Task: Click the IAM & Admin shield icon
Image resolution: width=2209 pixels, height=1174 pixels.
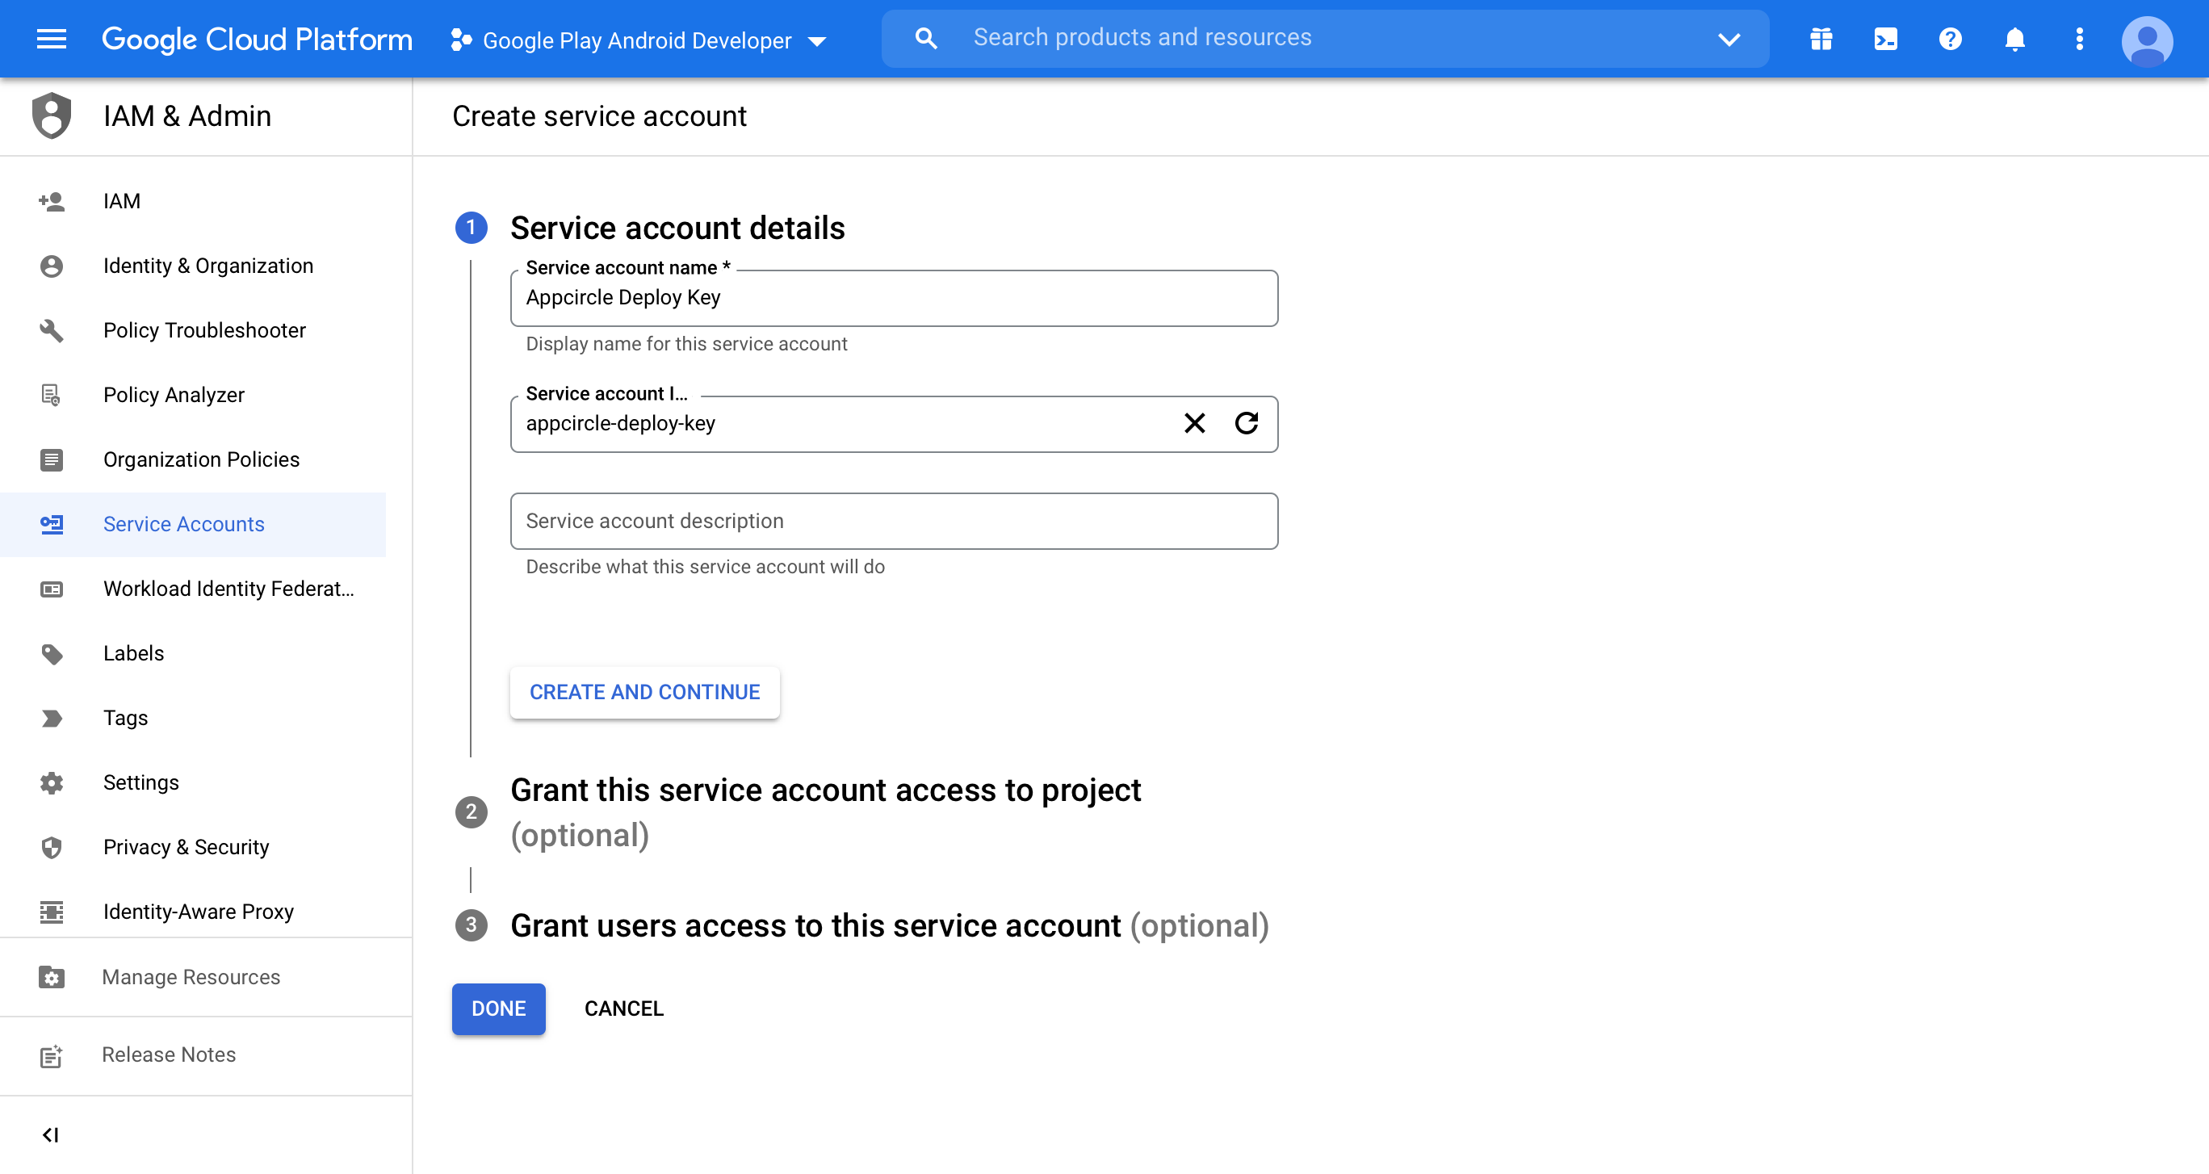Action: 52,115
